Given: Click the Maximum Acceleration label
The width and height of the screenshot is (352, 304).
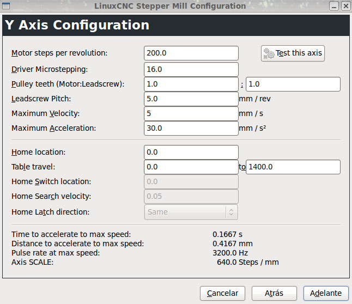Looking at the screenshot, I should [x=53, y=128].
